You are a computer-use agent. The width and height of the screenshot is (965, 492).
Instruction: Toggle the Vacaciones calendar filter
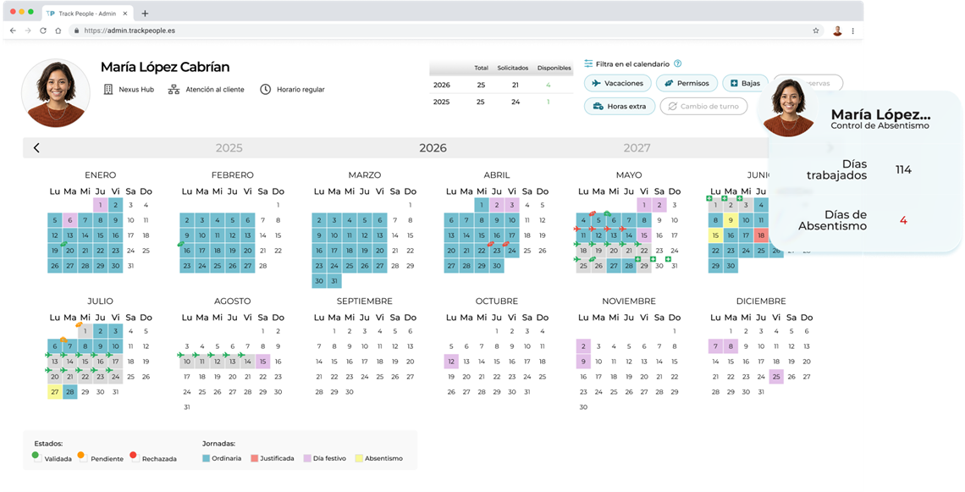click(x=617, y=83)
